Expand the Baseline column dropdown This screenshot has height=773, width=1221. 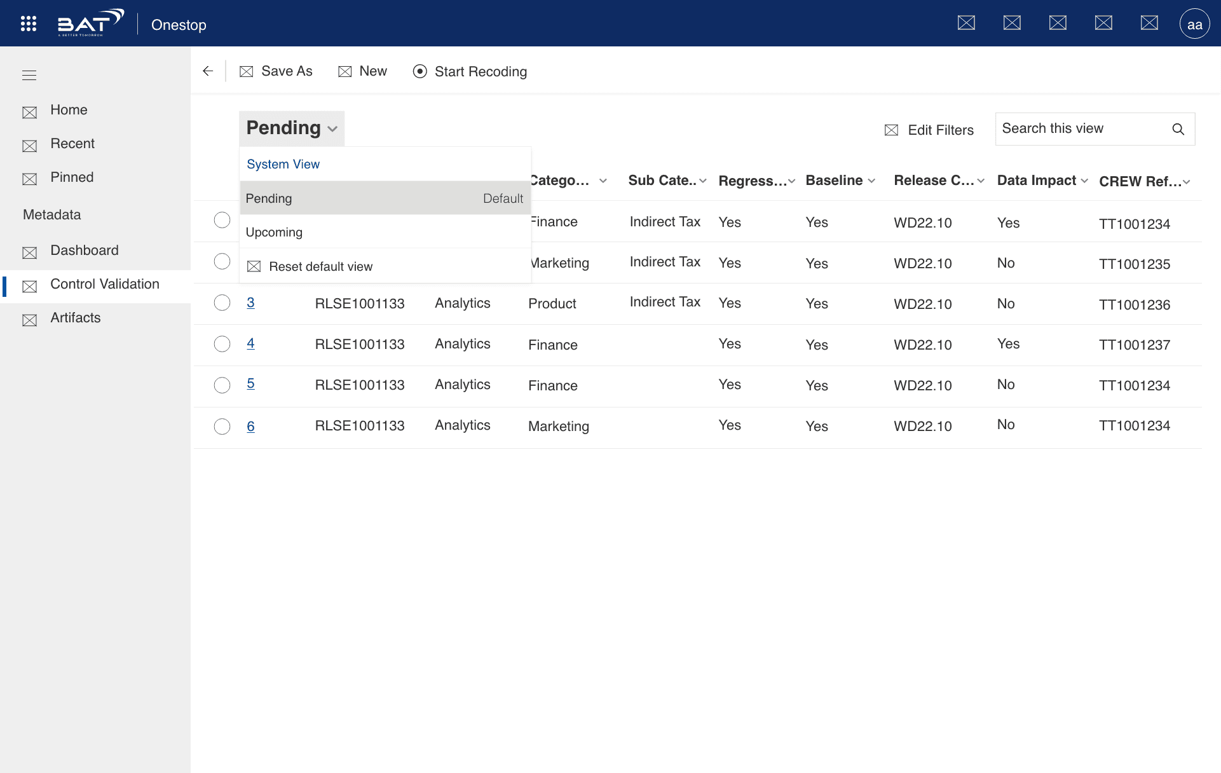click(x=871, y=181)
